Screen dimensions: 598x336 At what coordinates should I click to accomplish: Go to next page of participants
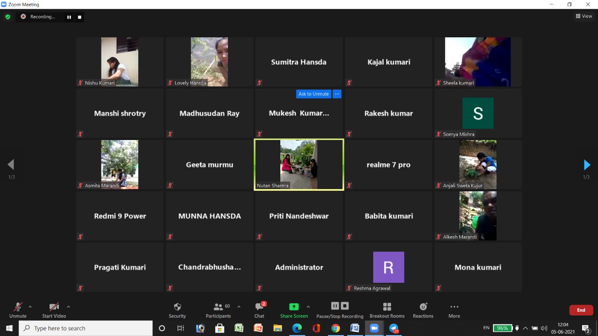click(x=587, y=165)
